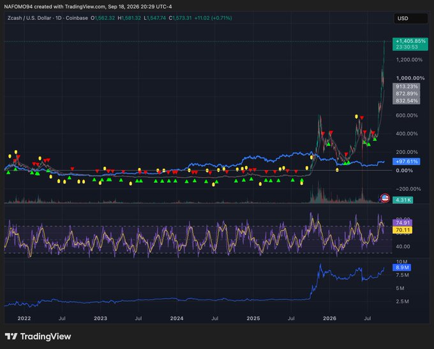Click the highest yellow dot marker near 600%
The image size is (434, 349).
coord(357,116)
